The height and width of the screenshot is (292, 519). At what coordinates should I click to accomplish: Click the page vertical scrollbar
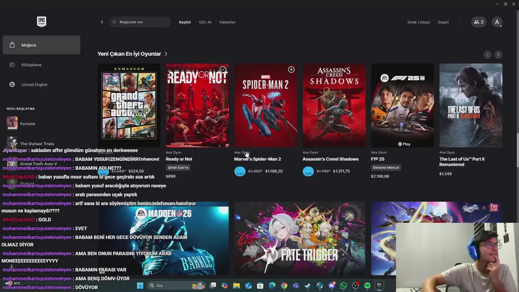[x=517, y=150]
